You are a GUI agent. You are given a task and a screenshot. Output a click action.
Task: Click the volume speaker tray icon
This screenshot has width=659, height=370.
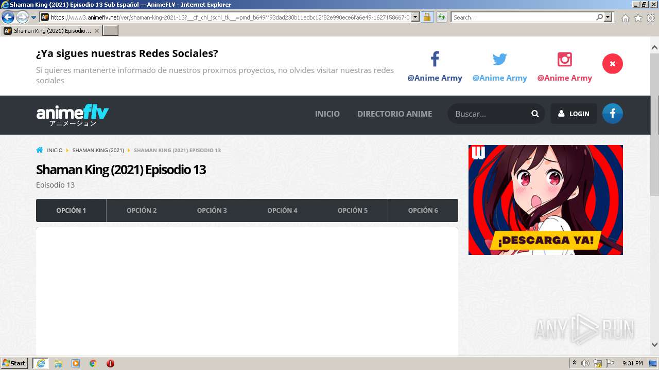tap(585, 363)
